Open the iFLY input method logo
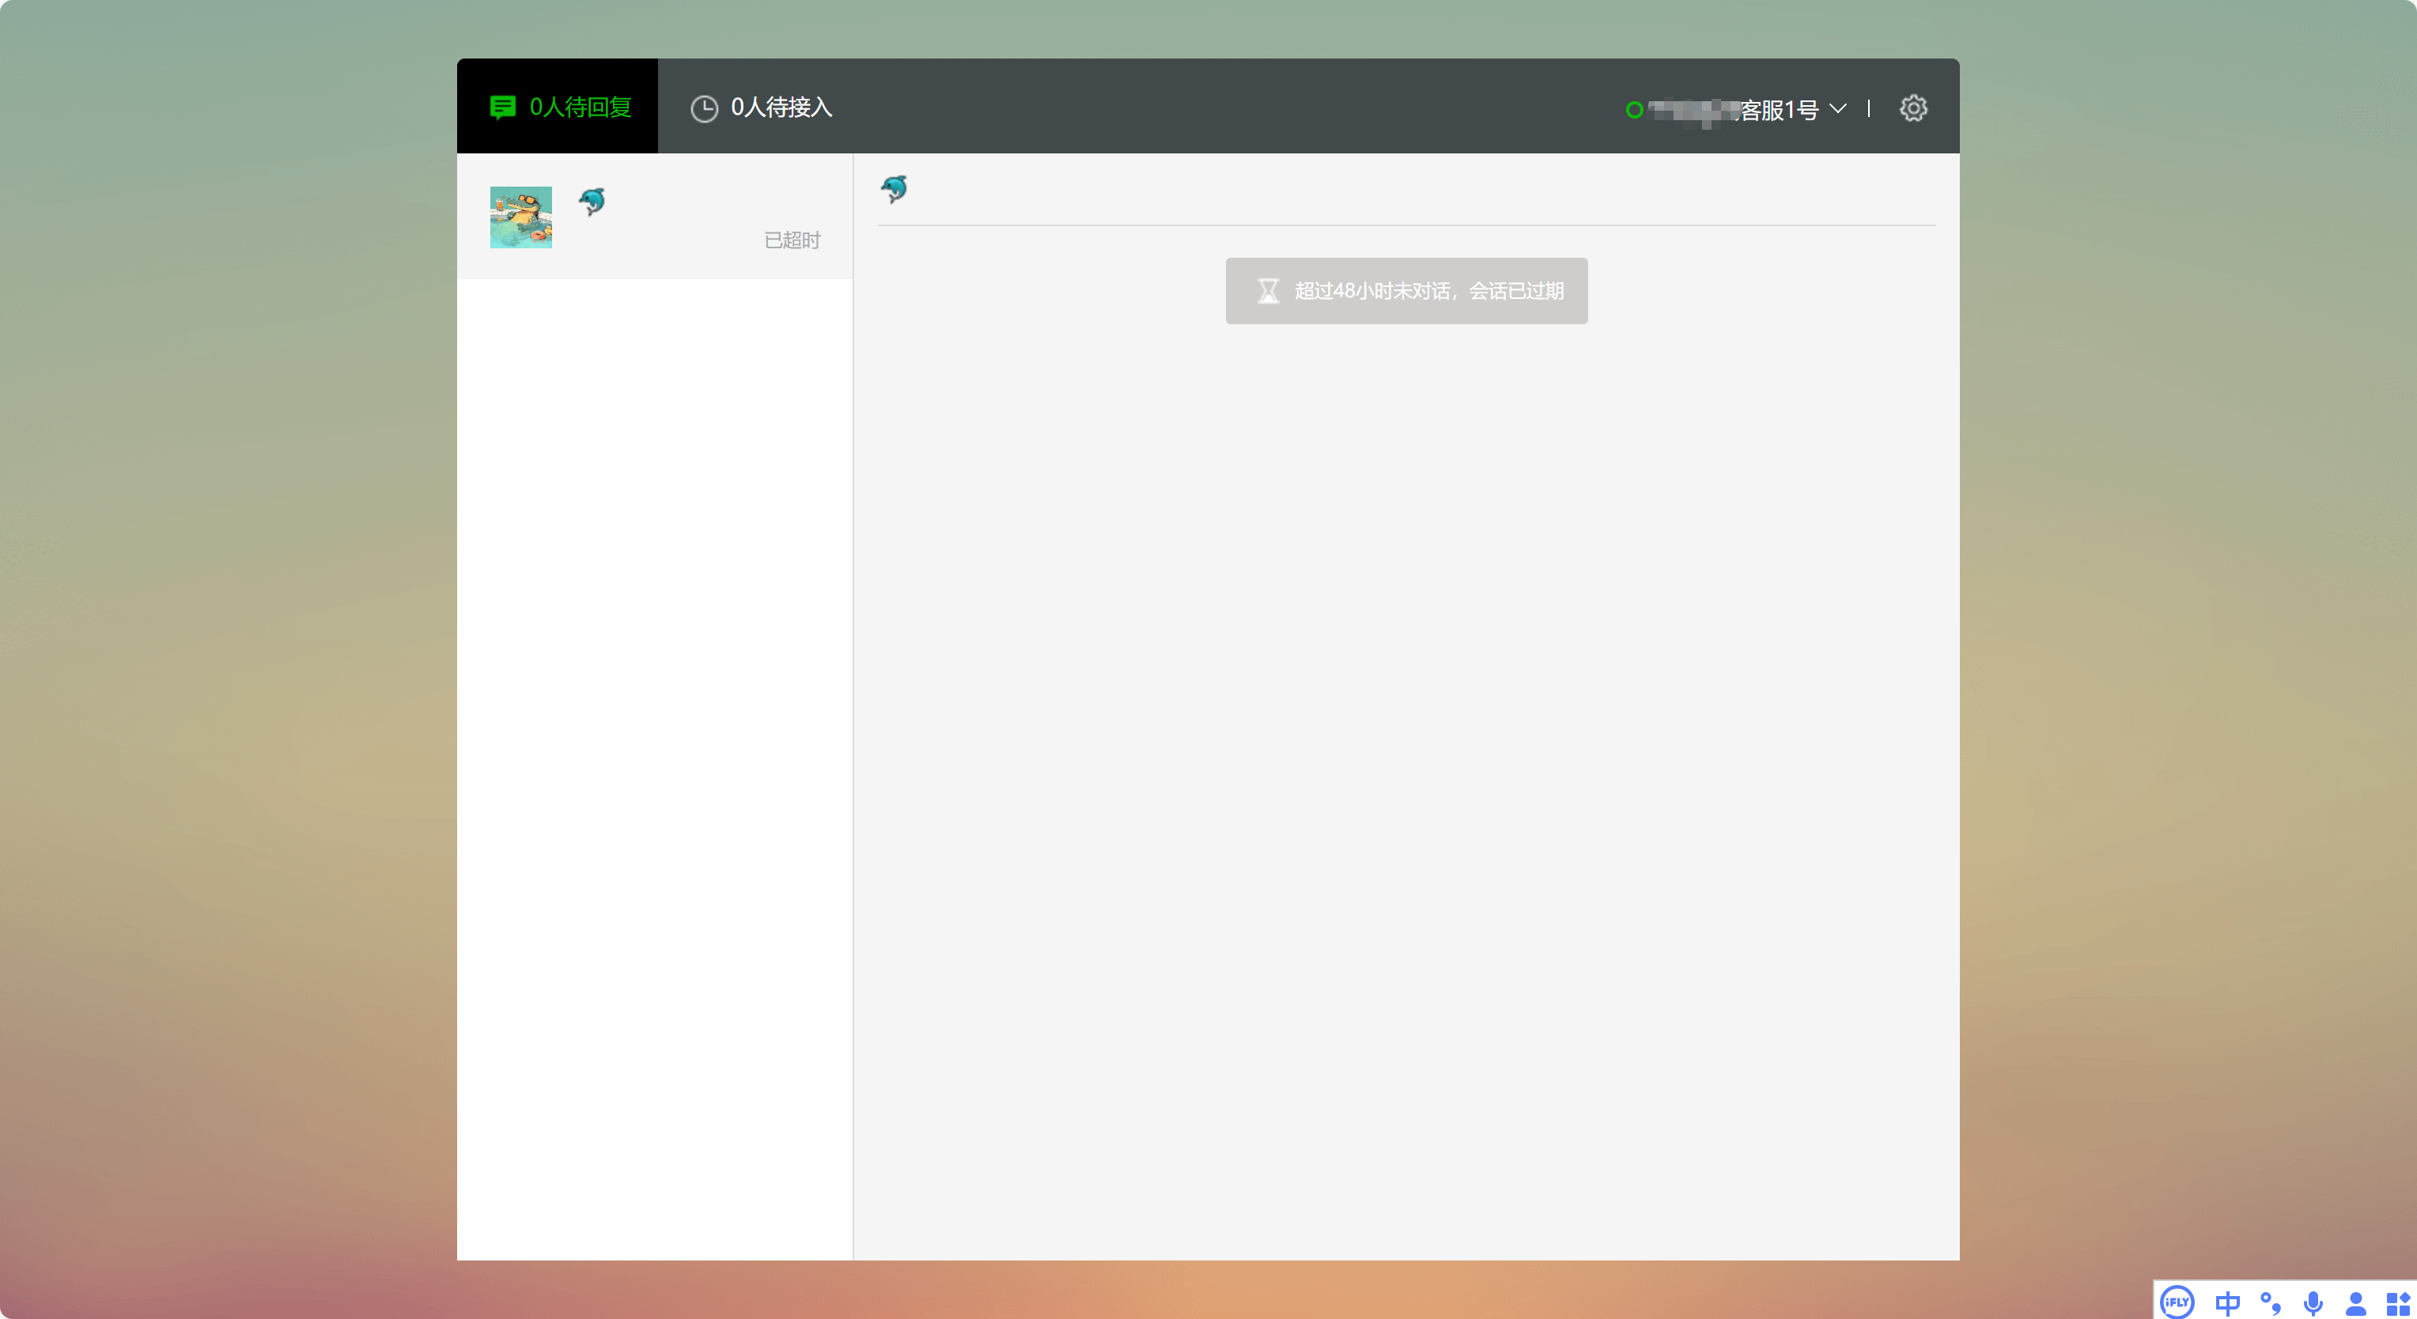This screenshot has width=2417, height=1319. pos(2176,1301)
